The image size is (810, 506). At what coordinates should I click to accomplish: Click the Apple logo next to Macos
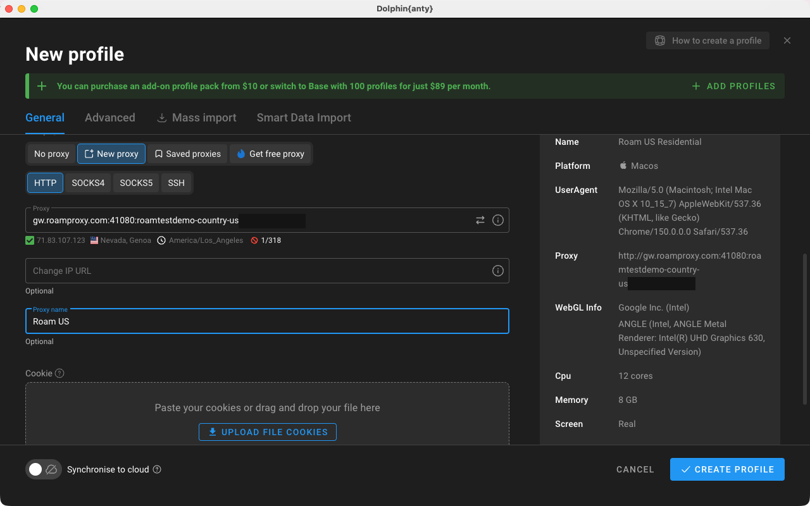(x=623, y=166)
